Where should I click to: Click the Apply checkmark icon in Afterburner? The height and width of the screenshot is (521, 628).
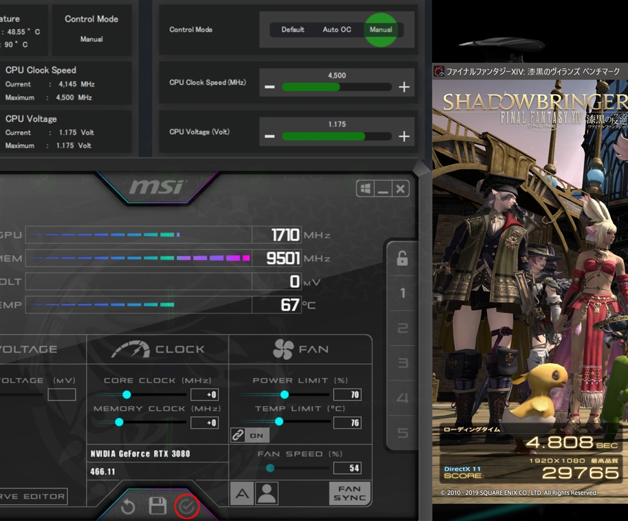pos(187,506)
